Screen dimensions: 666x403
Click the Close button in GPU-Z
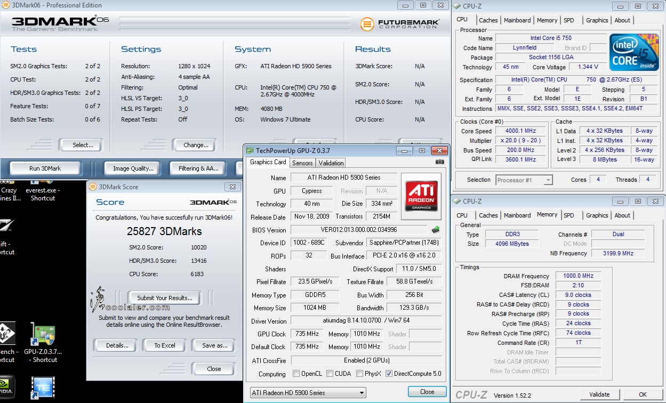pos(427,392)
